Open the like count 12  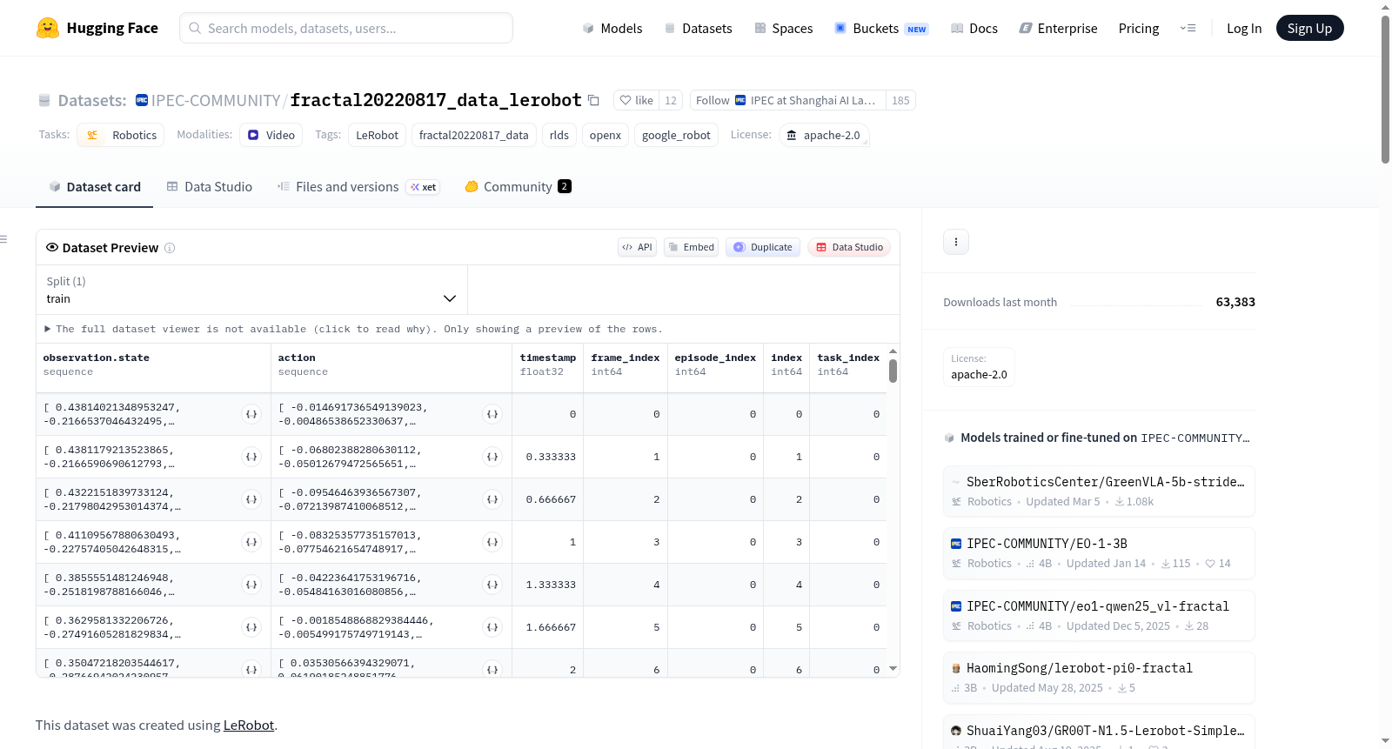pyautogui.click(x=671, y=100)
